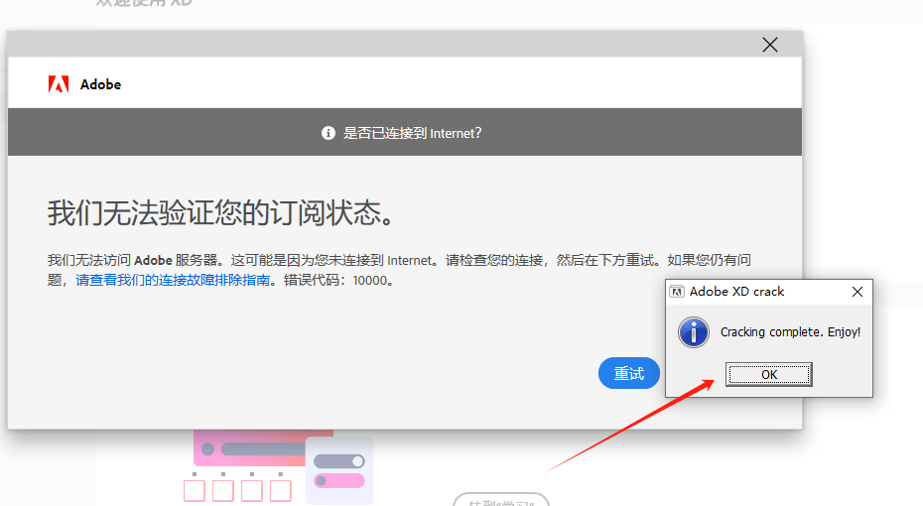Click the 'Cracking complete. Enjoy!' message text
This screenshot has width=923, height=506.
click(x=790, y=331)
